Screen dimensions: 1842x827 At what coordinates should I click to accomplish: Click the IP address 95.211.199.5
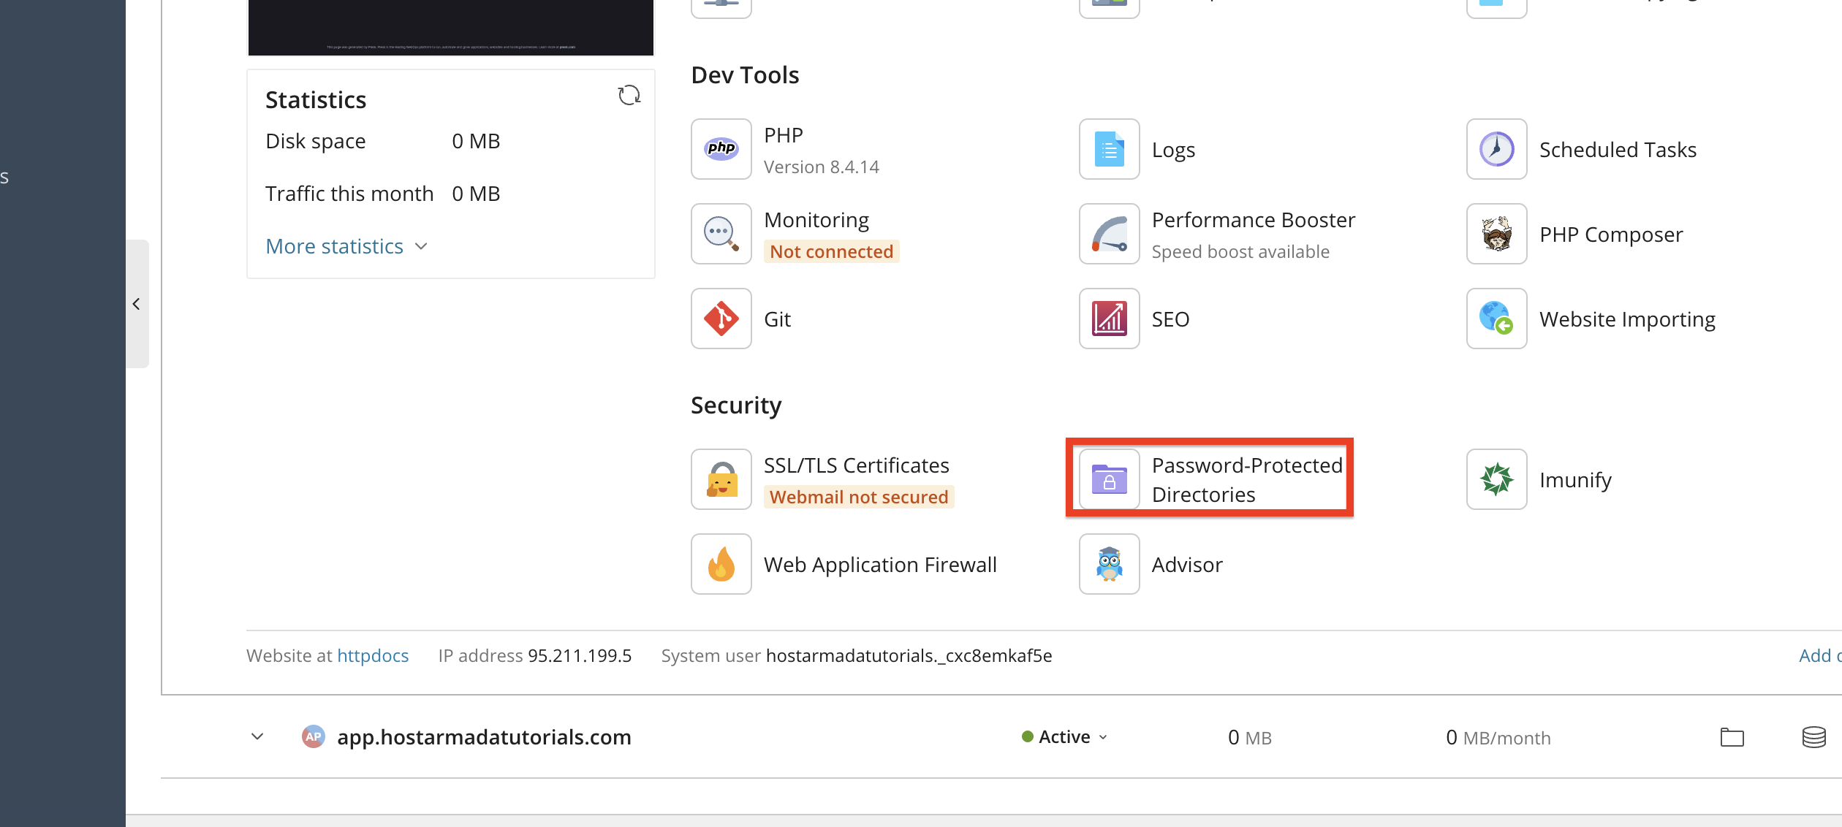[x=580, y=656]
